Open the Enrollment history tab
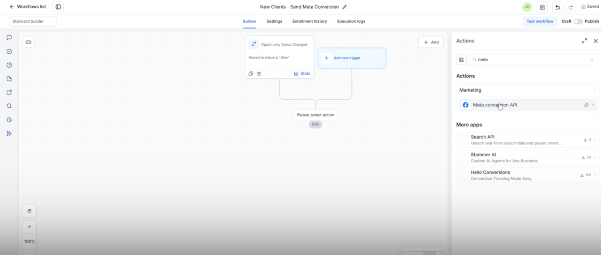The width and height of the screenshot is (601, 255). point(309,21)
